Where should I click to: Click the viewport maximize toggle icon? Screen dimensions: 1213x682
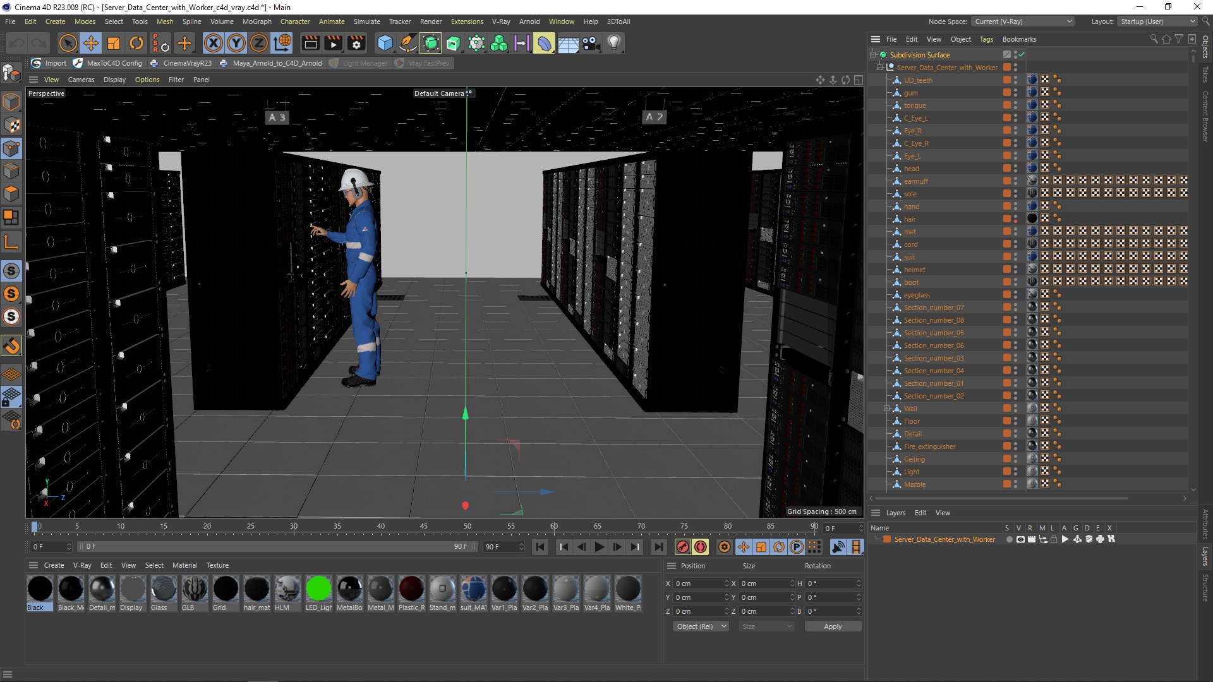(x=859, y=80)
